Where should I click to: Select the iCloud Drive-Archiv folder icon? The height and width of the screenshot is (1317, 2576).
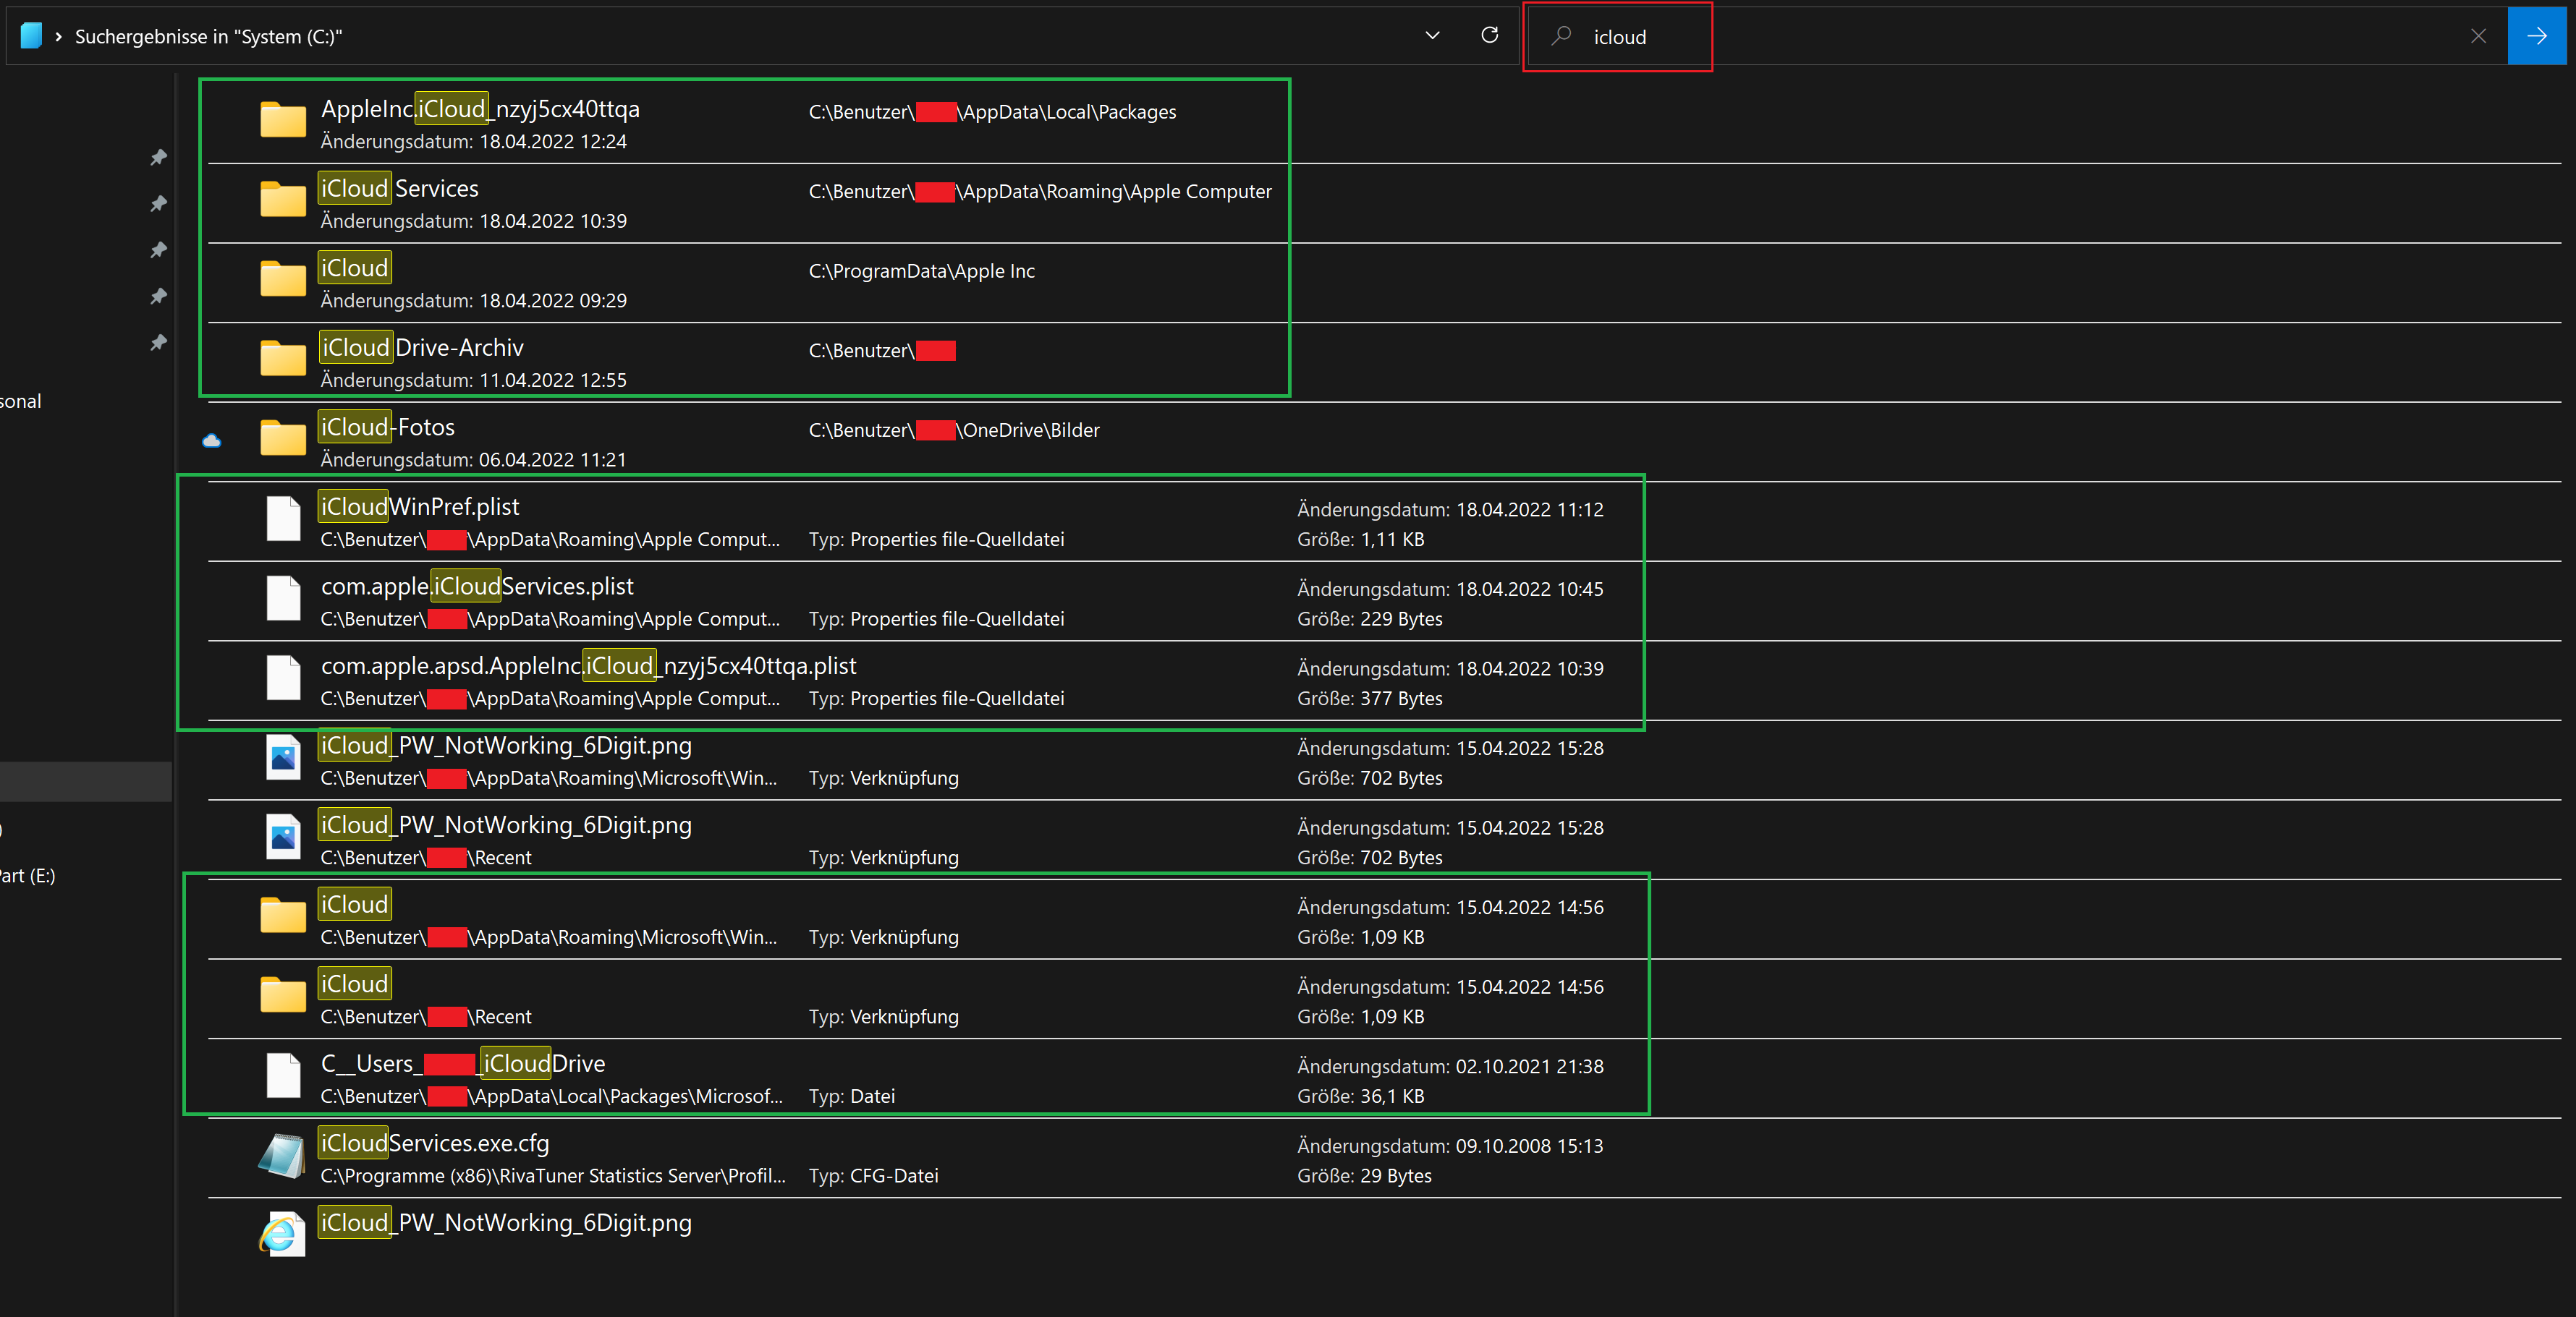(283, 359)
